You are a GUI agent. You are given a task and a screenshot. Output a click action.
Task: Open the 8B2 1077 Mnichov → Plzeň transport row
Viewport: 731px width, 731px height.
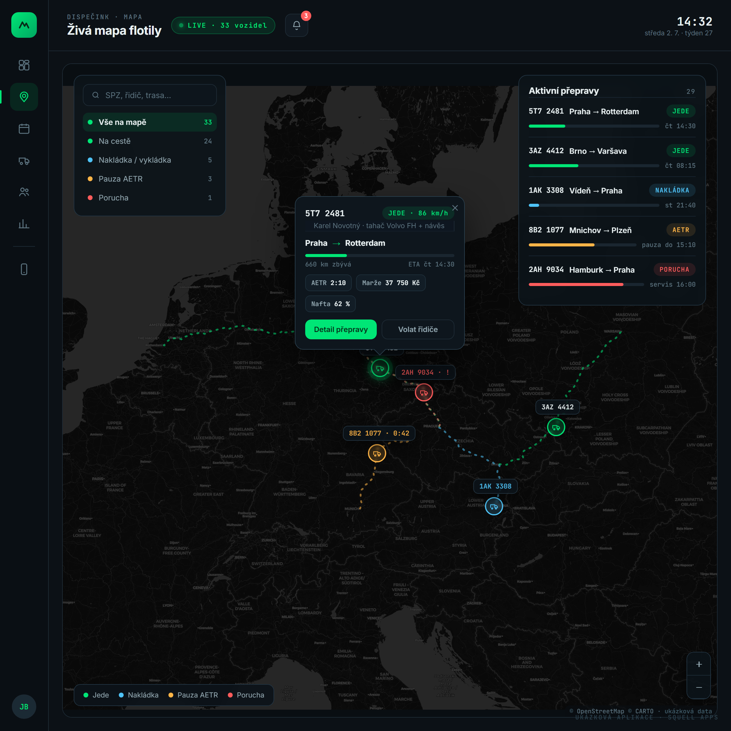pos(612,236)
